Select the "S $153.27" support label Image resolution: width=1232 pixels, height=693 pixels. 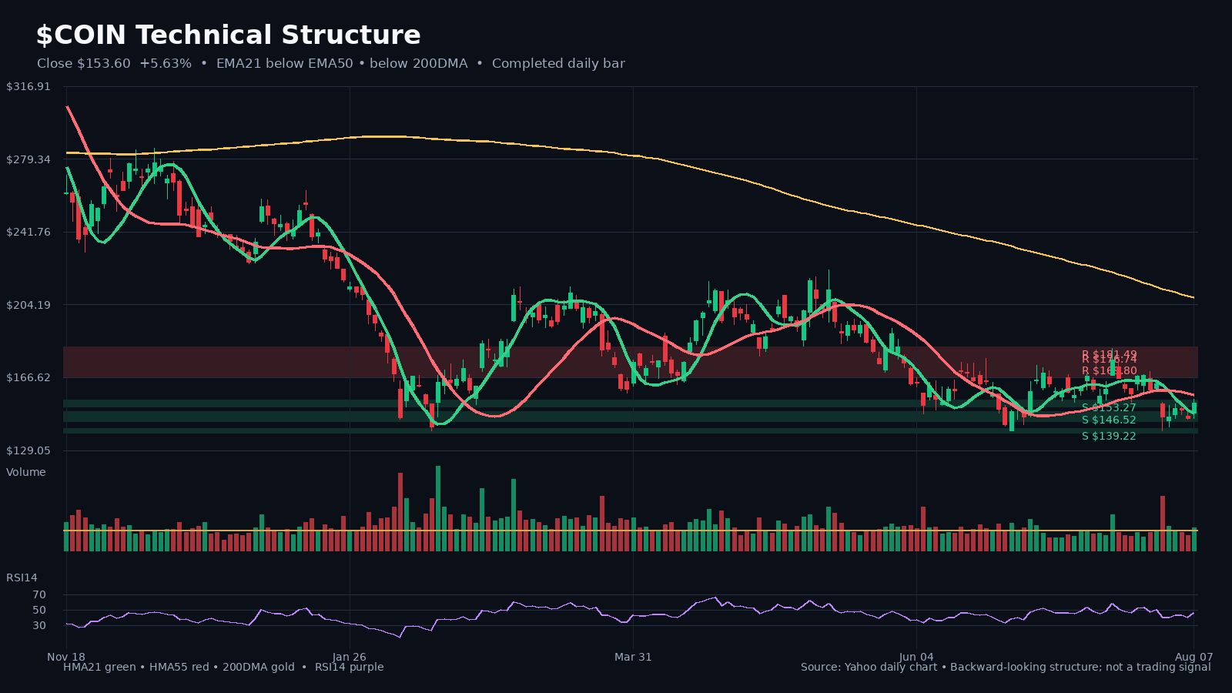[x=1109, y=407]
